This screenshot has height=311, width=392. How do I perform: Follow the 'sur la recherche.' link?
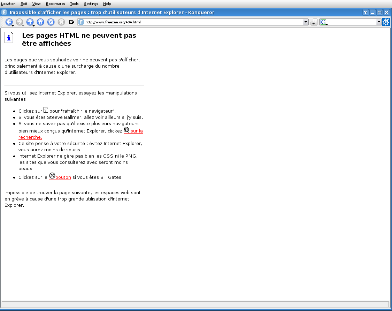(137, 131)
